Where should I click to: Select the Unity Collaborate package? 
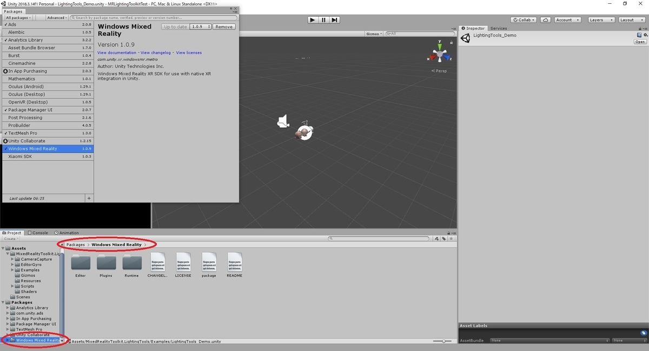tap(47, 141)
